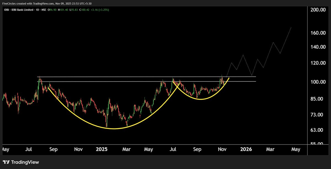Click the high value H101.40
Image resolution: width=331 pixels, height=169 pixels.
63,10
